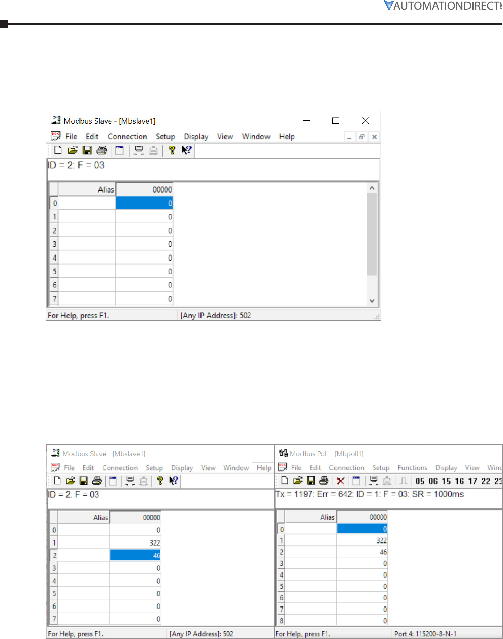Screen dimensions: 503x639
Task: Click Print icon in Modbus Poll toolbar
Action: click(324, 481)
